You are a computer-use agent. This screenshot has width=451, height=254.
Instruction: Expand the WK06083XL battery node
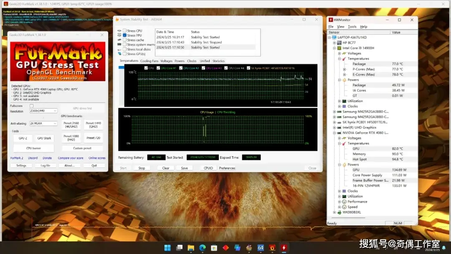click(334, 212)
